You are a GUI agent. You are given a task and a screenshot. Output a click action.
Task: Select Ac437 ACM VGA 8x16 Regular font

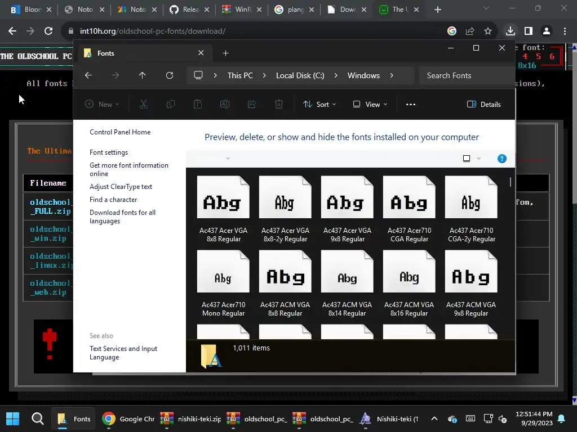[x=409, y=283]
